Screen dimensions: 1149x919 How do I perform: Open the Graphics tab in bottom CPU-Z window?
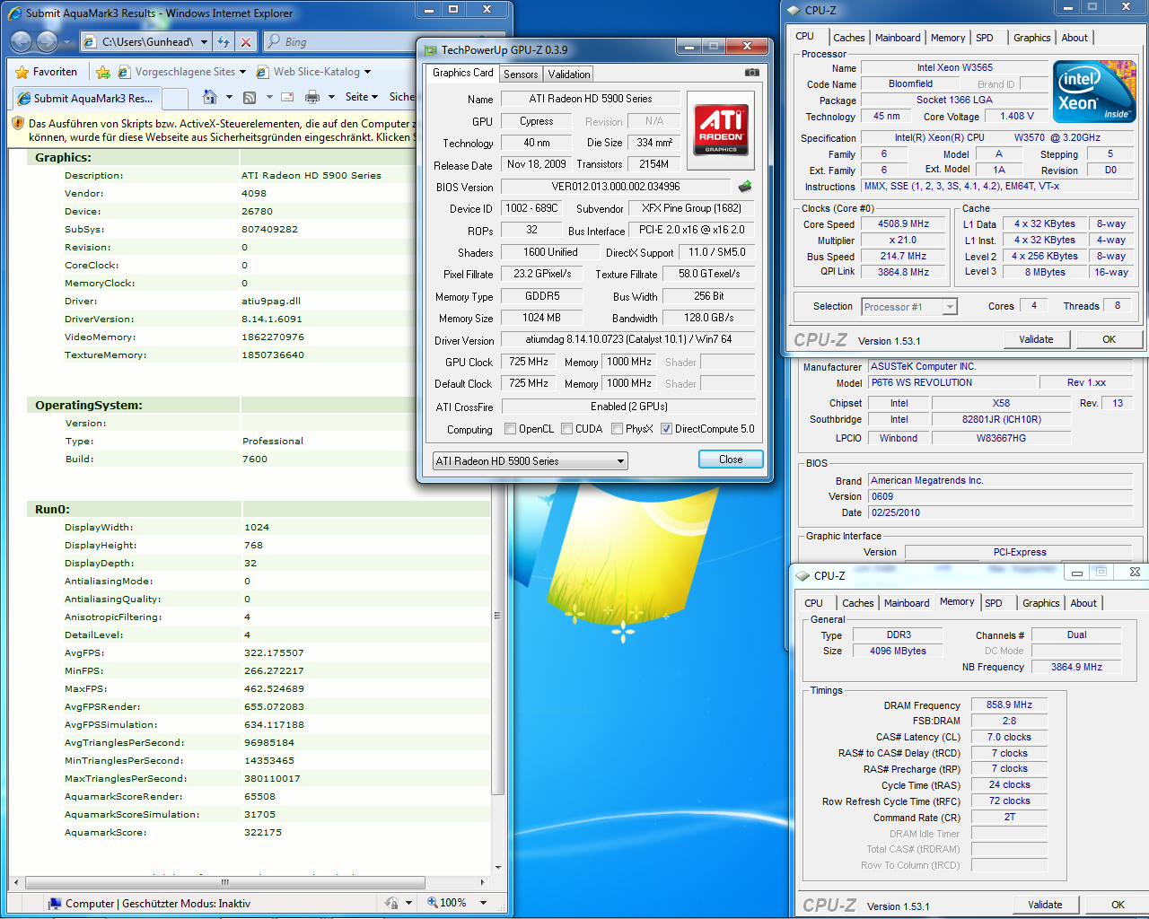point(1040,603)
